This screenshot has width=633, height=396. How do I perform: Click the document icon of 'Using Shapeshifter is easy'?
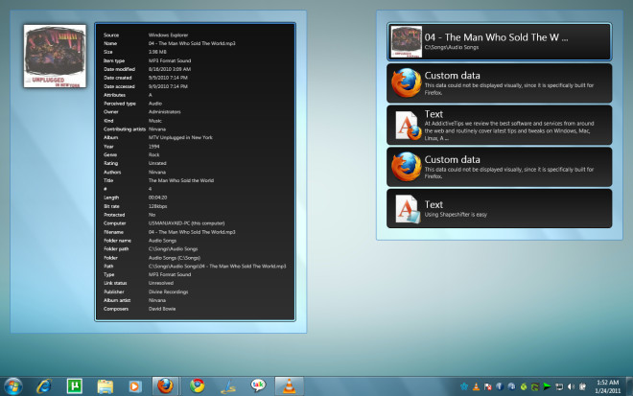[x=407, y=209]
